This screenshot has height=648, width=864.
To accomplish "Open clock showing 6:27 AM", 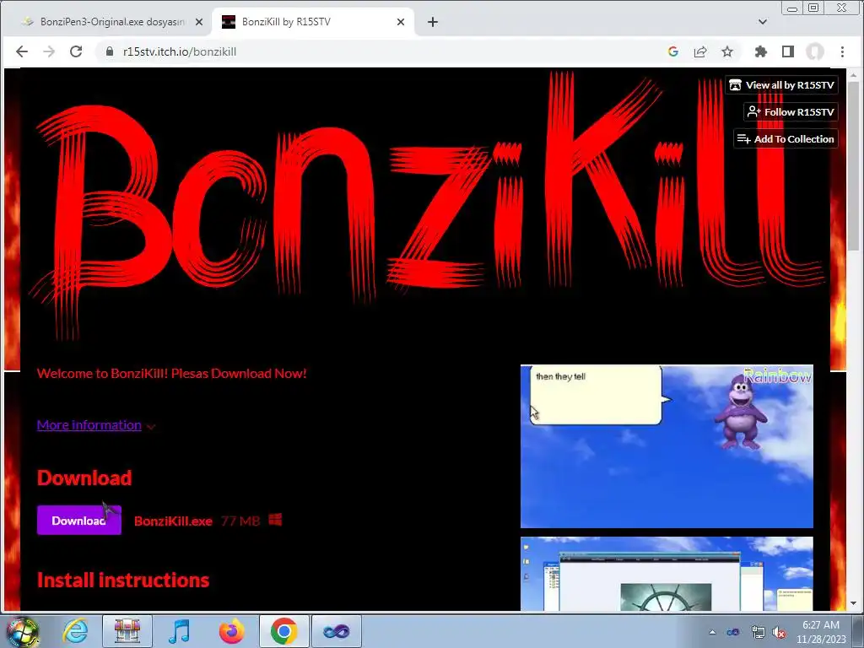I will pos(820,631).
